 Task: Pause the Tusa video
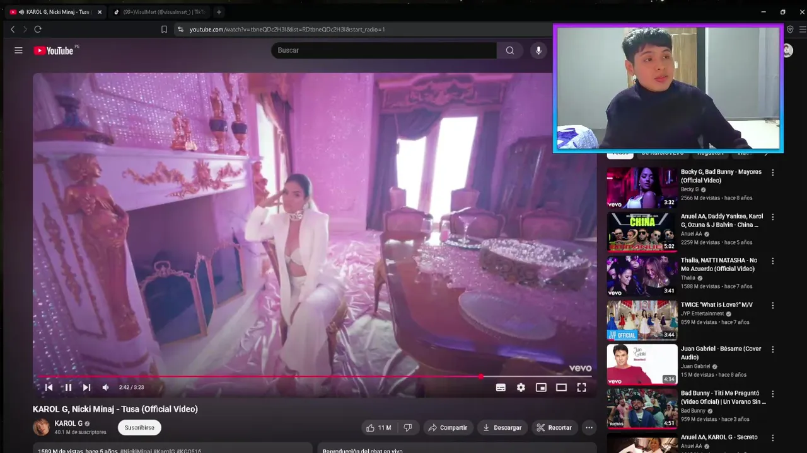(68, 388)
